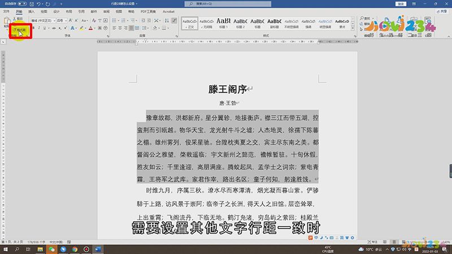Switch to the Insert ribbon tab
The width and height of the screenshot is (452, 254).
32,11
